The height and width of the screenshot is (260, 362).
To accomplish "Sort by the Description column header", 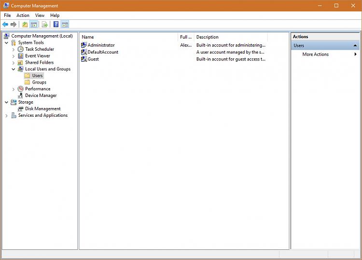I will click(231, 37).
